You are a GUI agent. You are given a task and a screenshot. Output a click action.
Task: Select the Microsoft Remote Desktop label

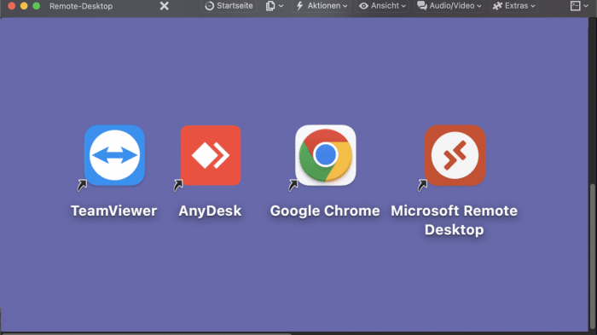point(455,220)
